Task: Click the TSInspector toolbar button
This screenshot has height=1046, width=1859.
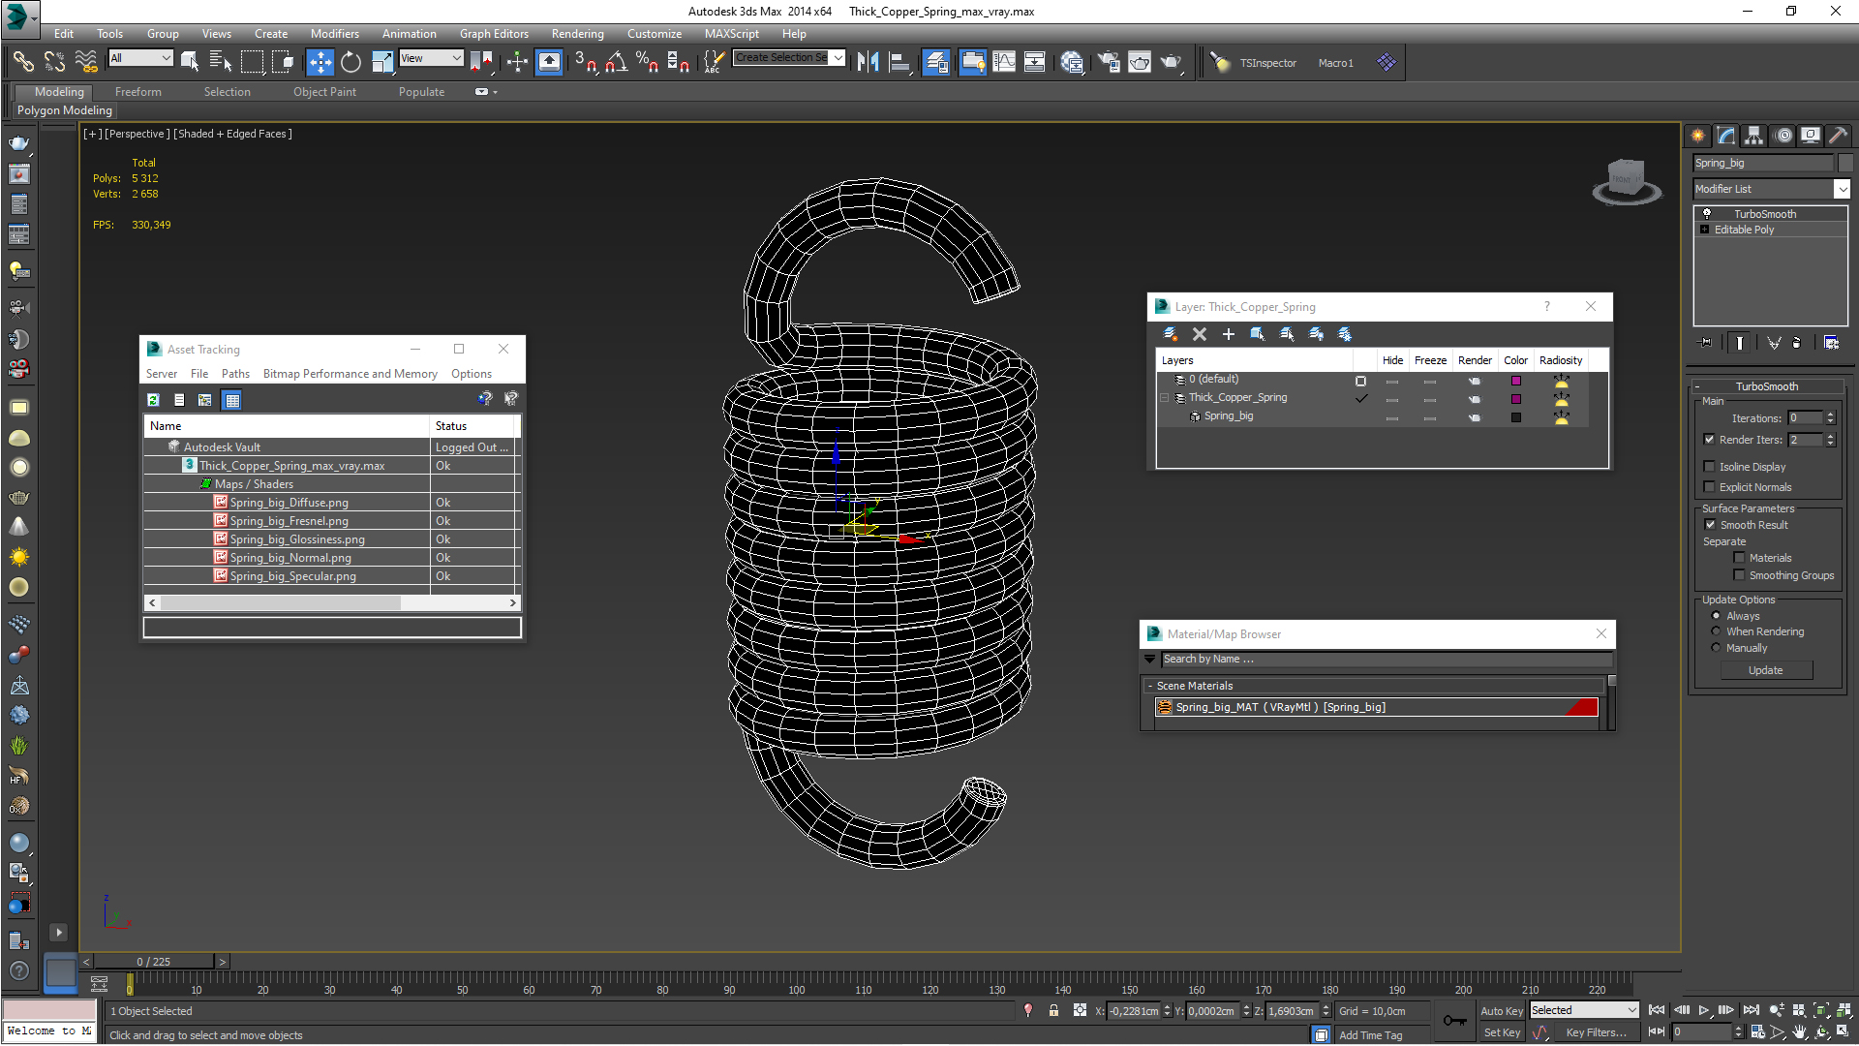Action: tap(1267, 63)
